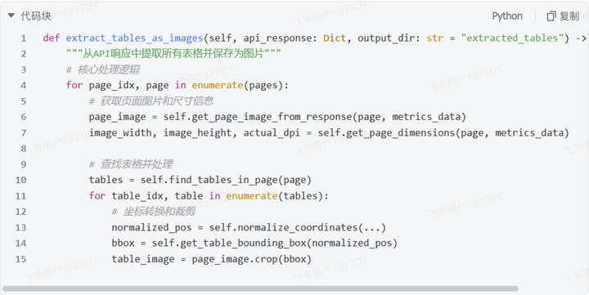Click page_image.crop(bbox) on the last line

click(x=252, y=259)
